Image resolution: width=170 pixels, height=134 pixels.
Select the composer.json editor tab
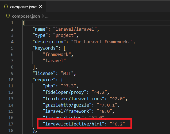[x=23, y=6]
